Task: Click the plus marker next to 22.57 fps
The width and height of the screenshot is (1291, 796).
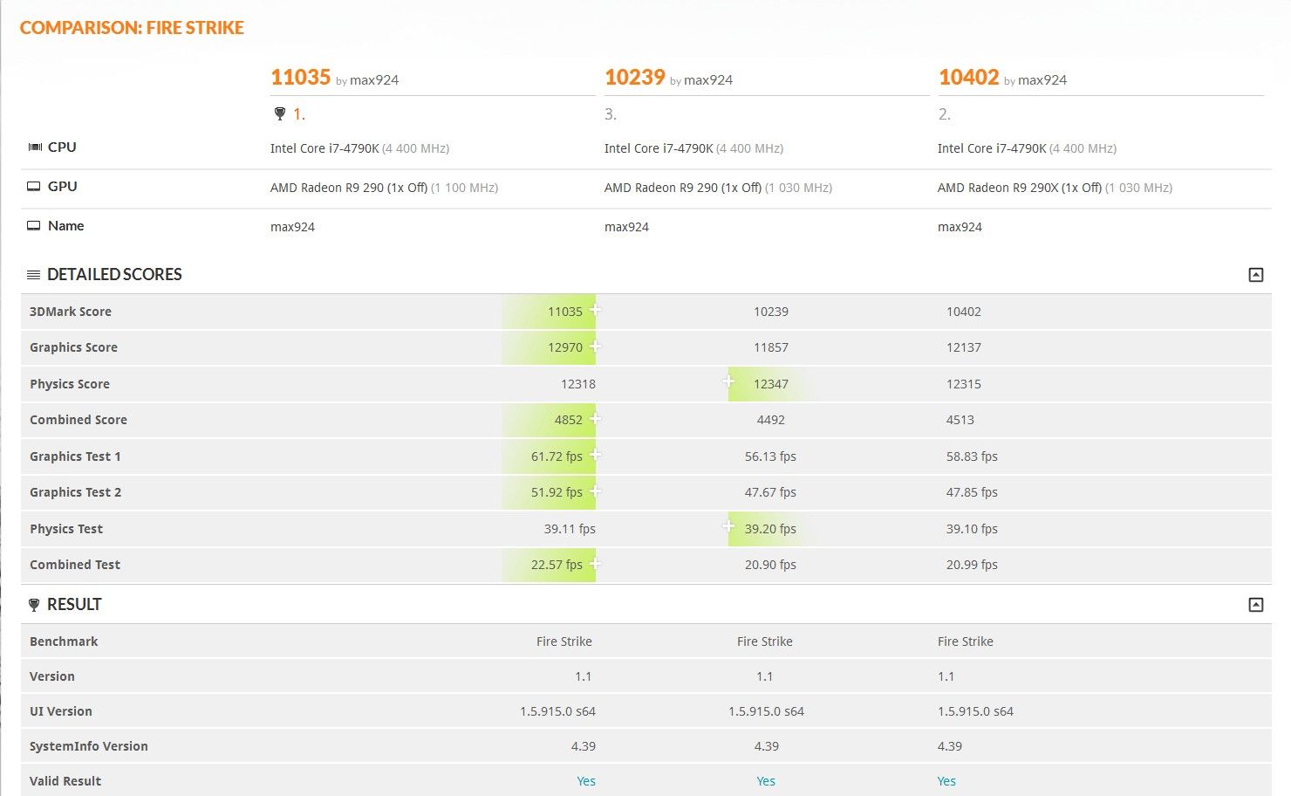Action: click(x=595, y=564)
